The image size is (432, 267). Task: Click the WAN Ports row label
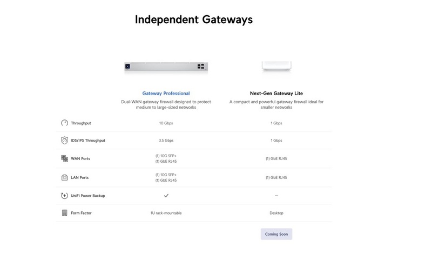tap(80, 159)
